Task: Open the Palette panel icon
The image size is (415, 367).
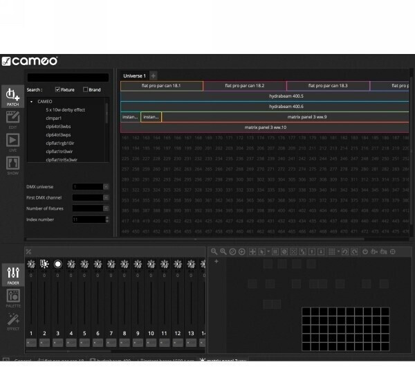Action: click(x=12, y=297)
